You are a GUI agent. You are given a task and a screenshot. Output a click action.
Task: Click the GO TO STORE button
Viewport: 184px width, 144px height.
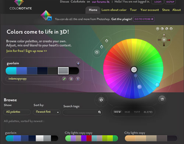144,19
